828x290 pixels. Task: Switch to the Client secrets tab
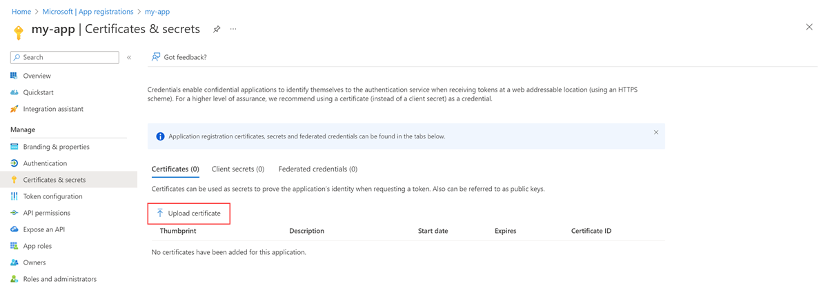[238, 169]
